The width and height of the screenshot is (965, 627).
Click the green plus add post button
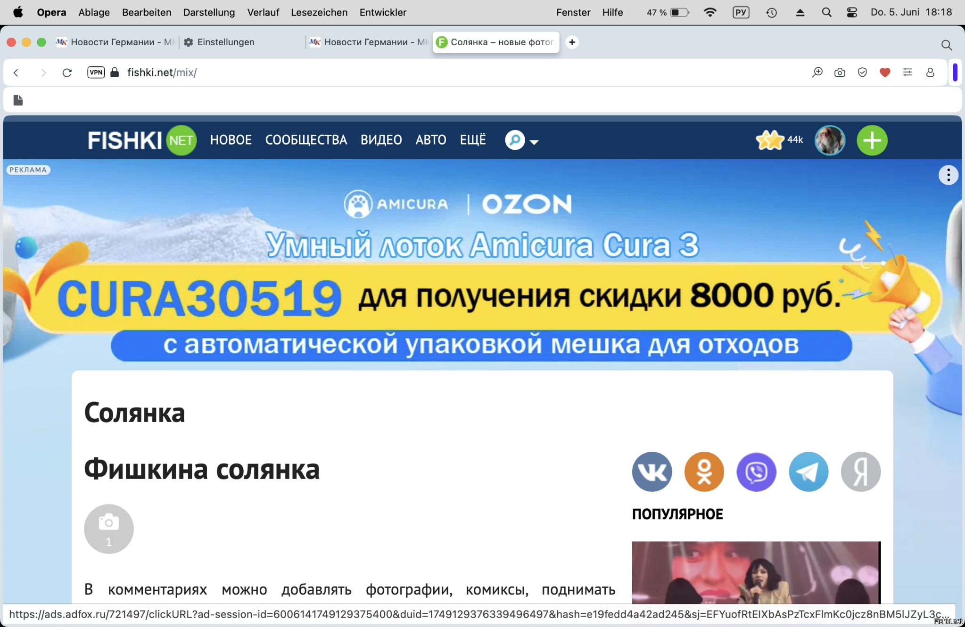point(872,140)
